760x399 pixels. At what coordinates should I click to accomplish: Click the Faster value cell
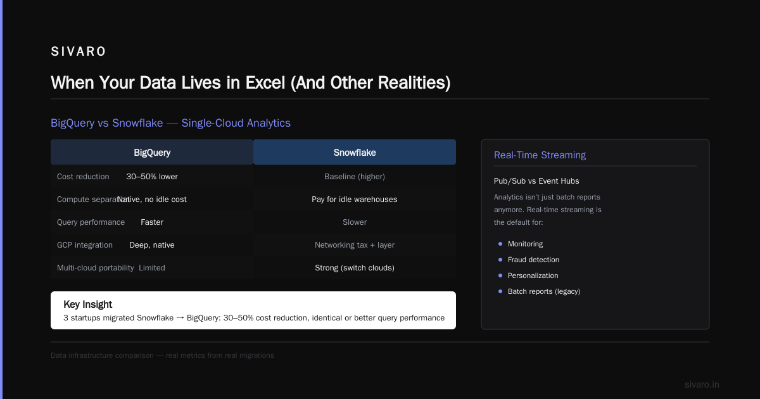coord(152,222)
